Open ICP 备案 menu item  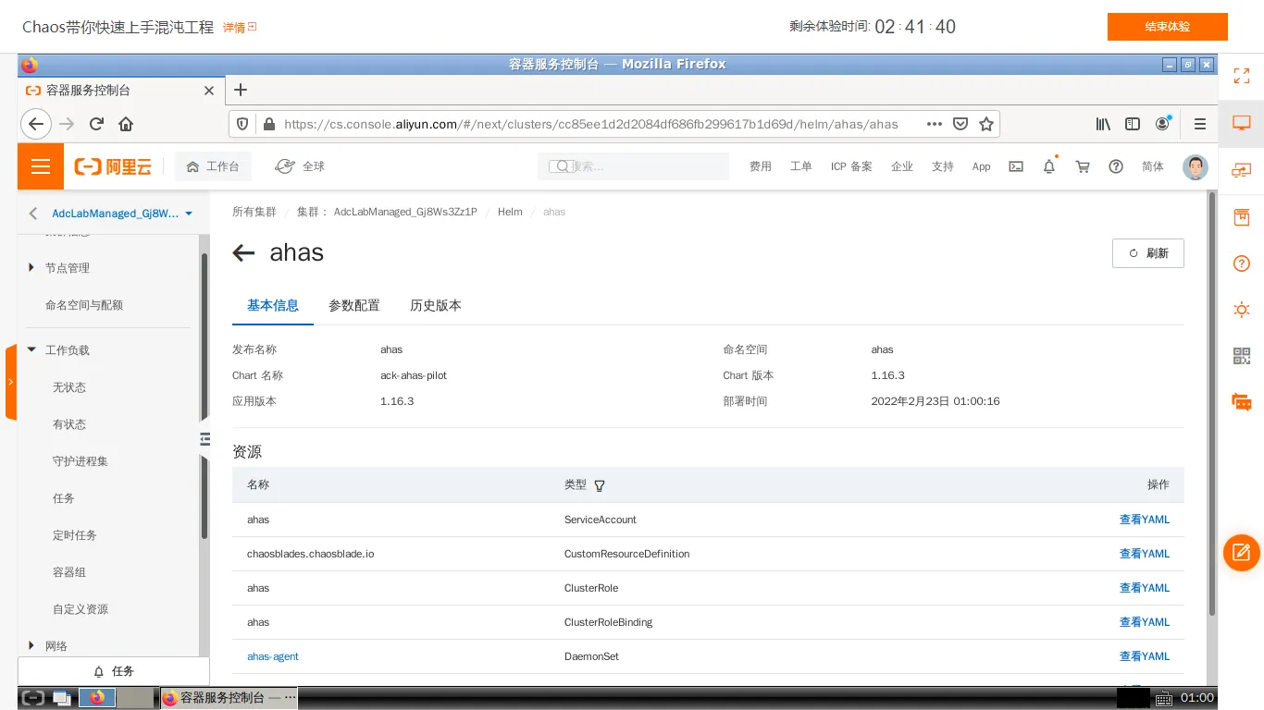tap(851, 166)
